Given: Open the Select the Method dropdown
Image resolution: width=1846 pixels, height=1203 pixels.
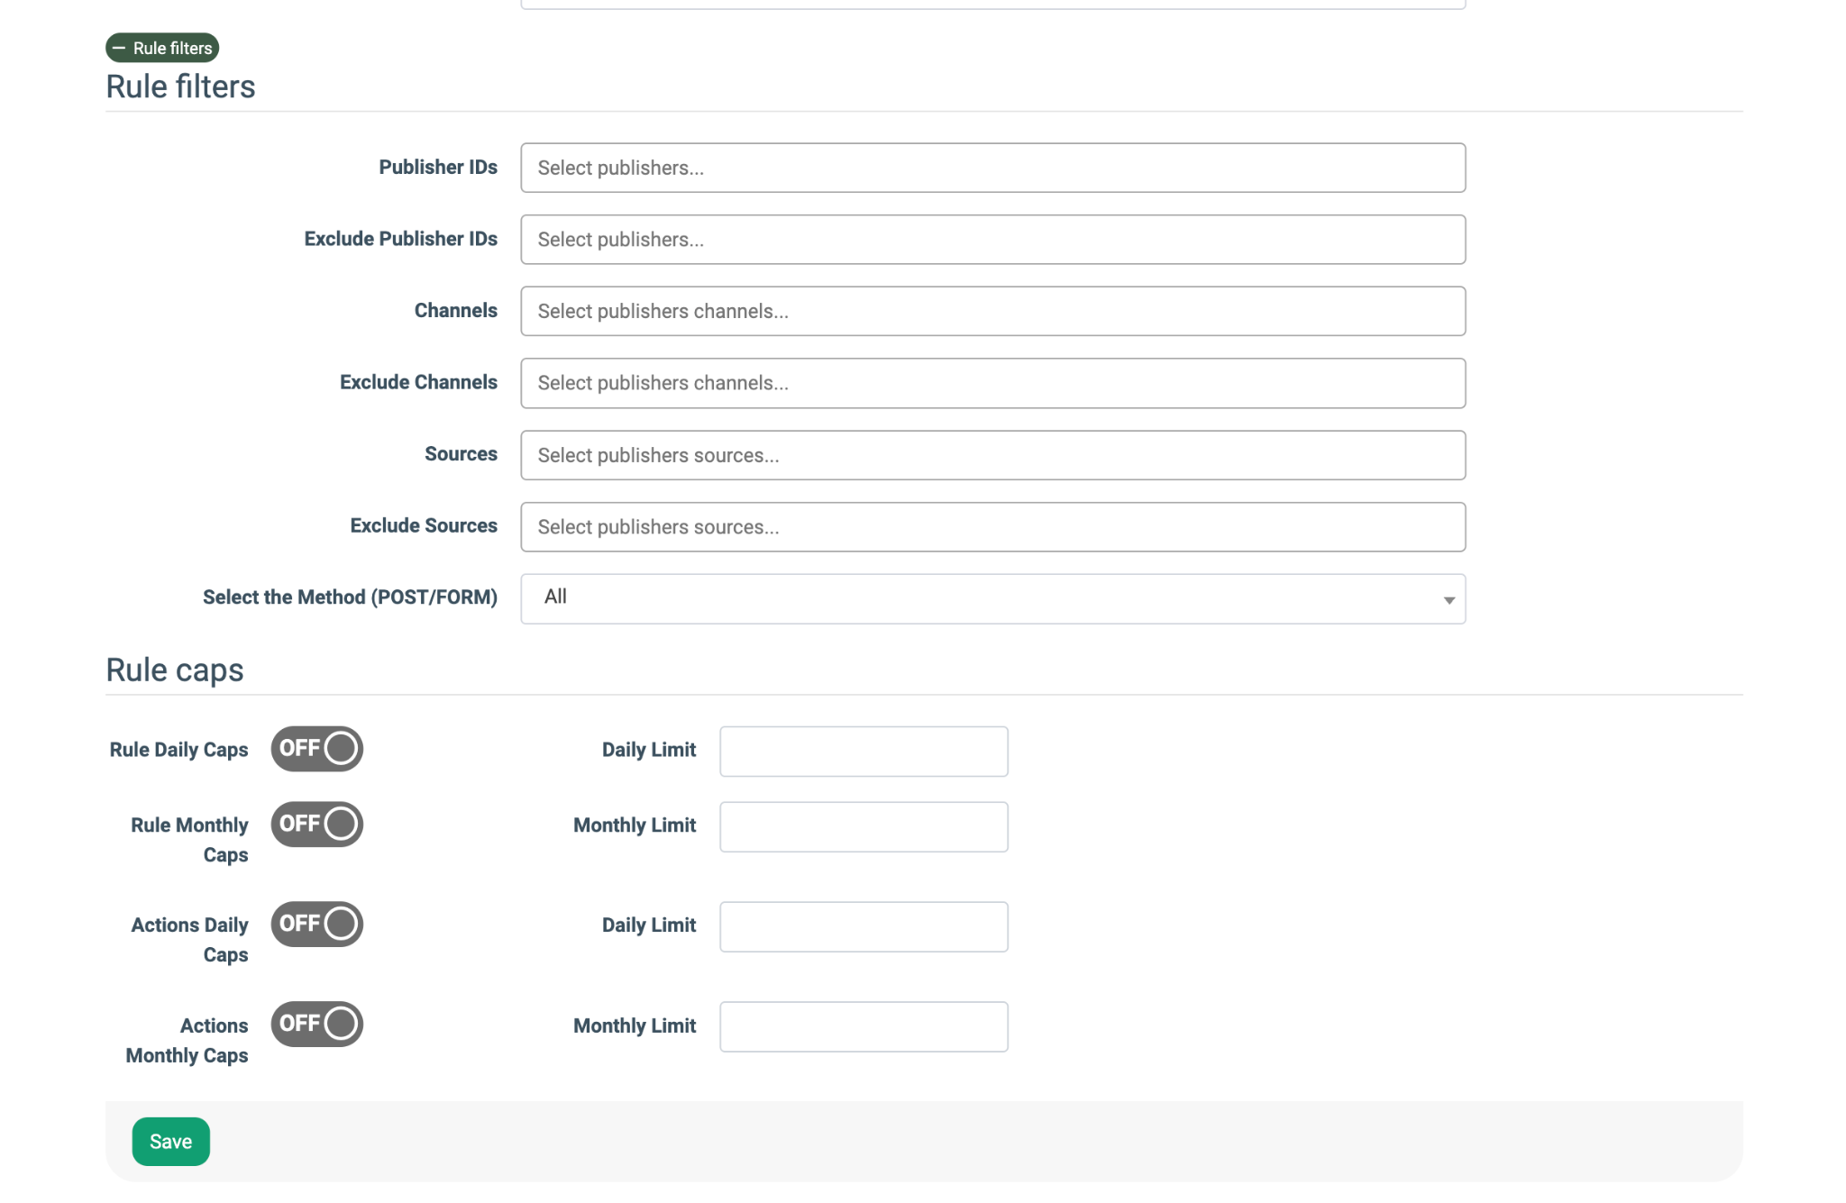Looking at the screenshot, I should pos(992,598).
